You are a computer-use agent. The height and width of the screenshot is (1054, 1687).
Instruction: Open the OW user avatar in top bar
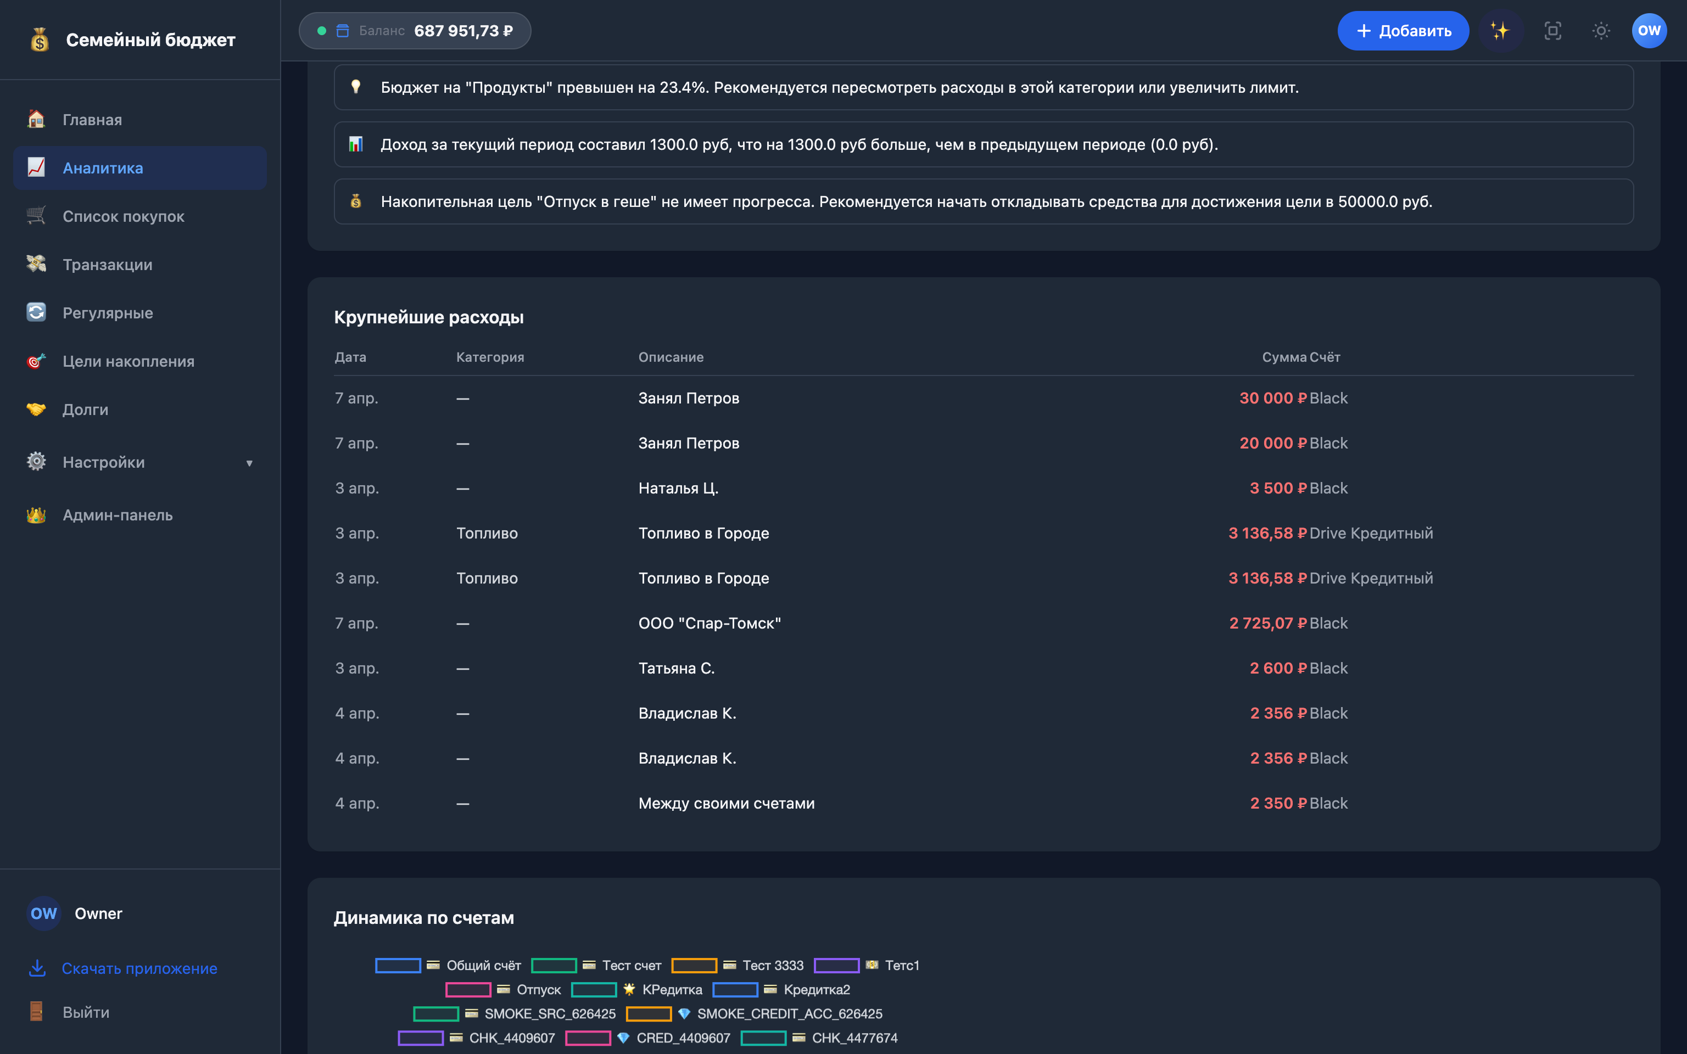click(x=1649, y=31)
